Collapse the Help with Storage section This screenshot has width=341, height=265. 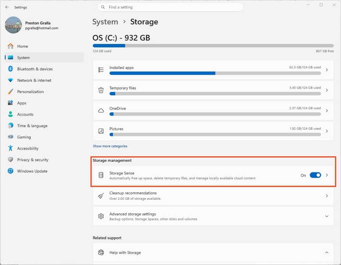tap(327, 252)
